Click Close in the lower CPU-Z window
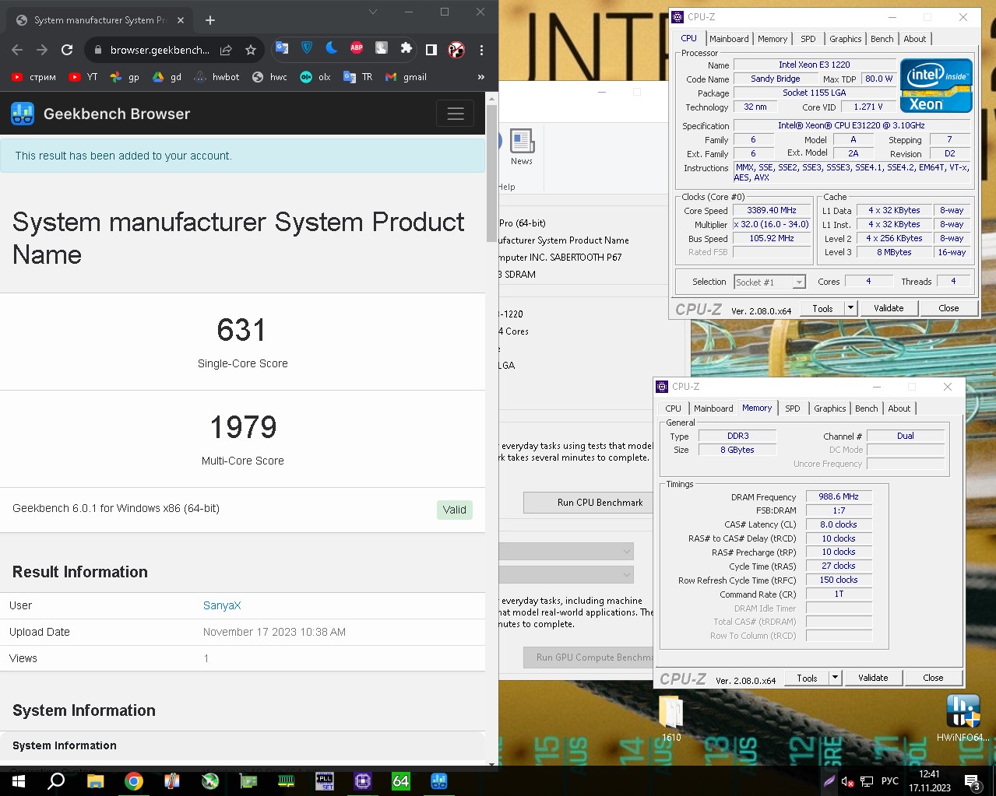The image size is (996, 796). coord(933,678)
